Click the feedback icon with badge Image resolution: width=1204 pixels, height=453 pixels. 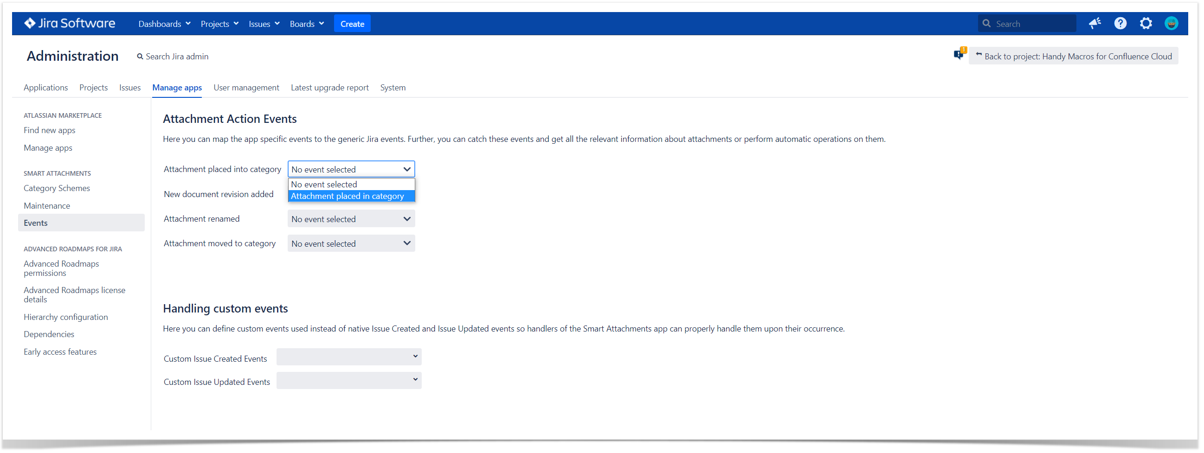coord(959,55)
